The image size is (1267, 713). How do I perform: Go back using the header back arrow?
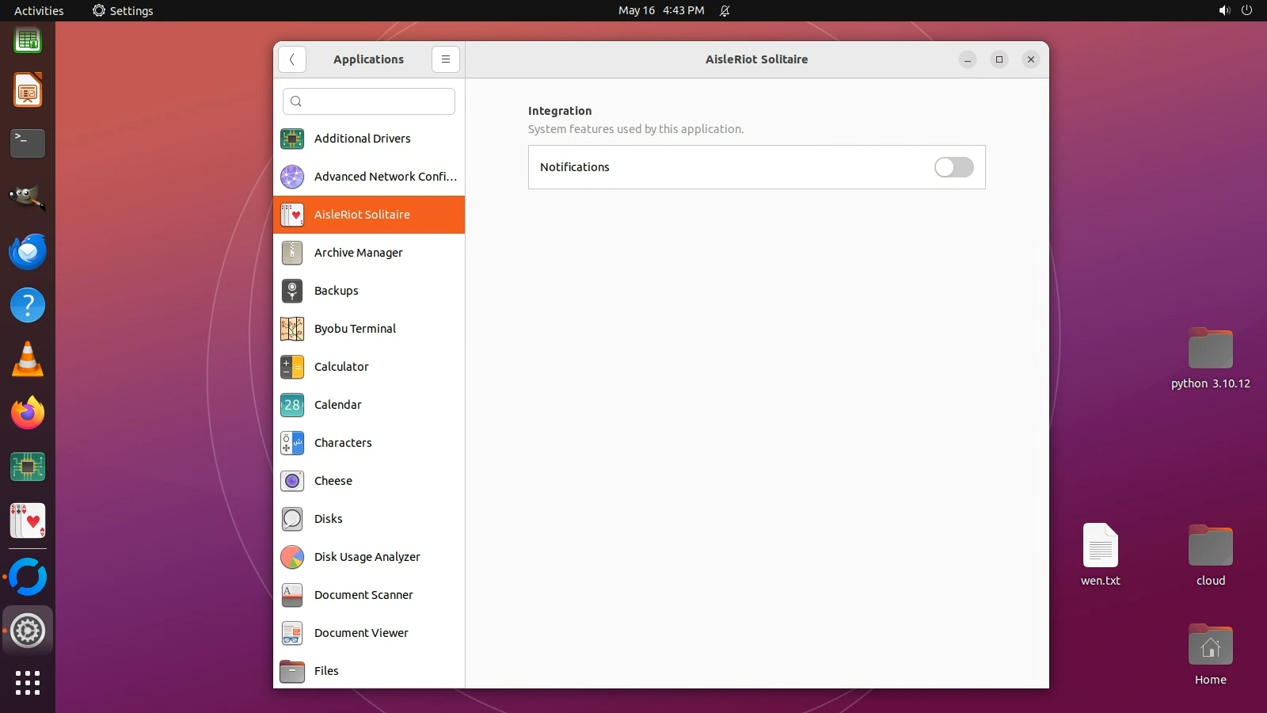pyautogui.click(x=292, y=59)
